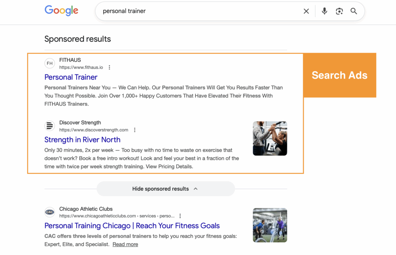This screenshot has height=255, width=396.
Task: Open the three-dot menu on the FITHAUS ad
Action: click(109, 67)
